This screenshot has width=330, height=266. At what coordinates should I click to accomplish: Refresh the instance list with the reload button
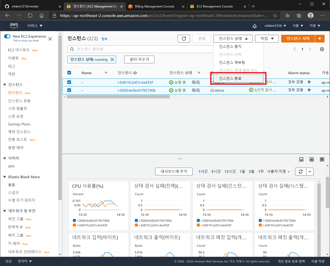[184, 39]
